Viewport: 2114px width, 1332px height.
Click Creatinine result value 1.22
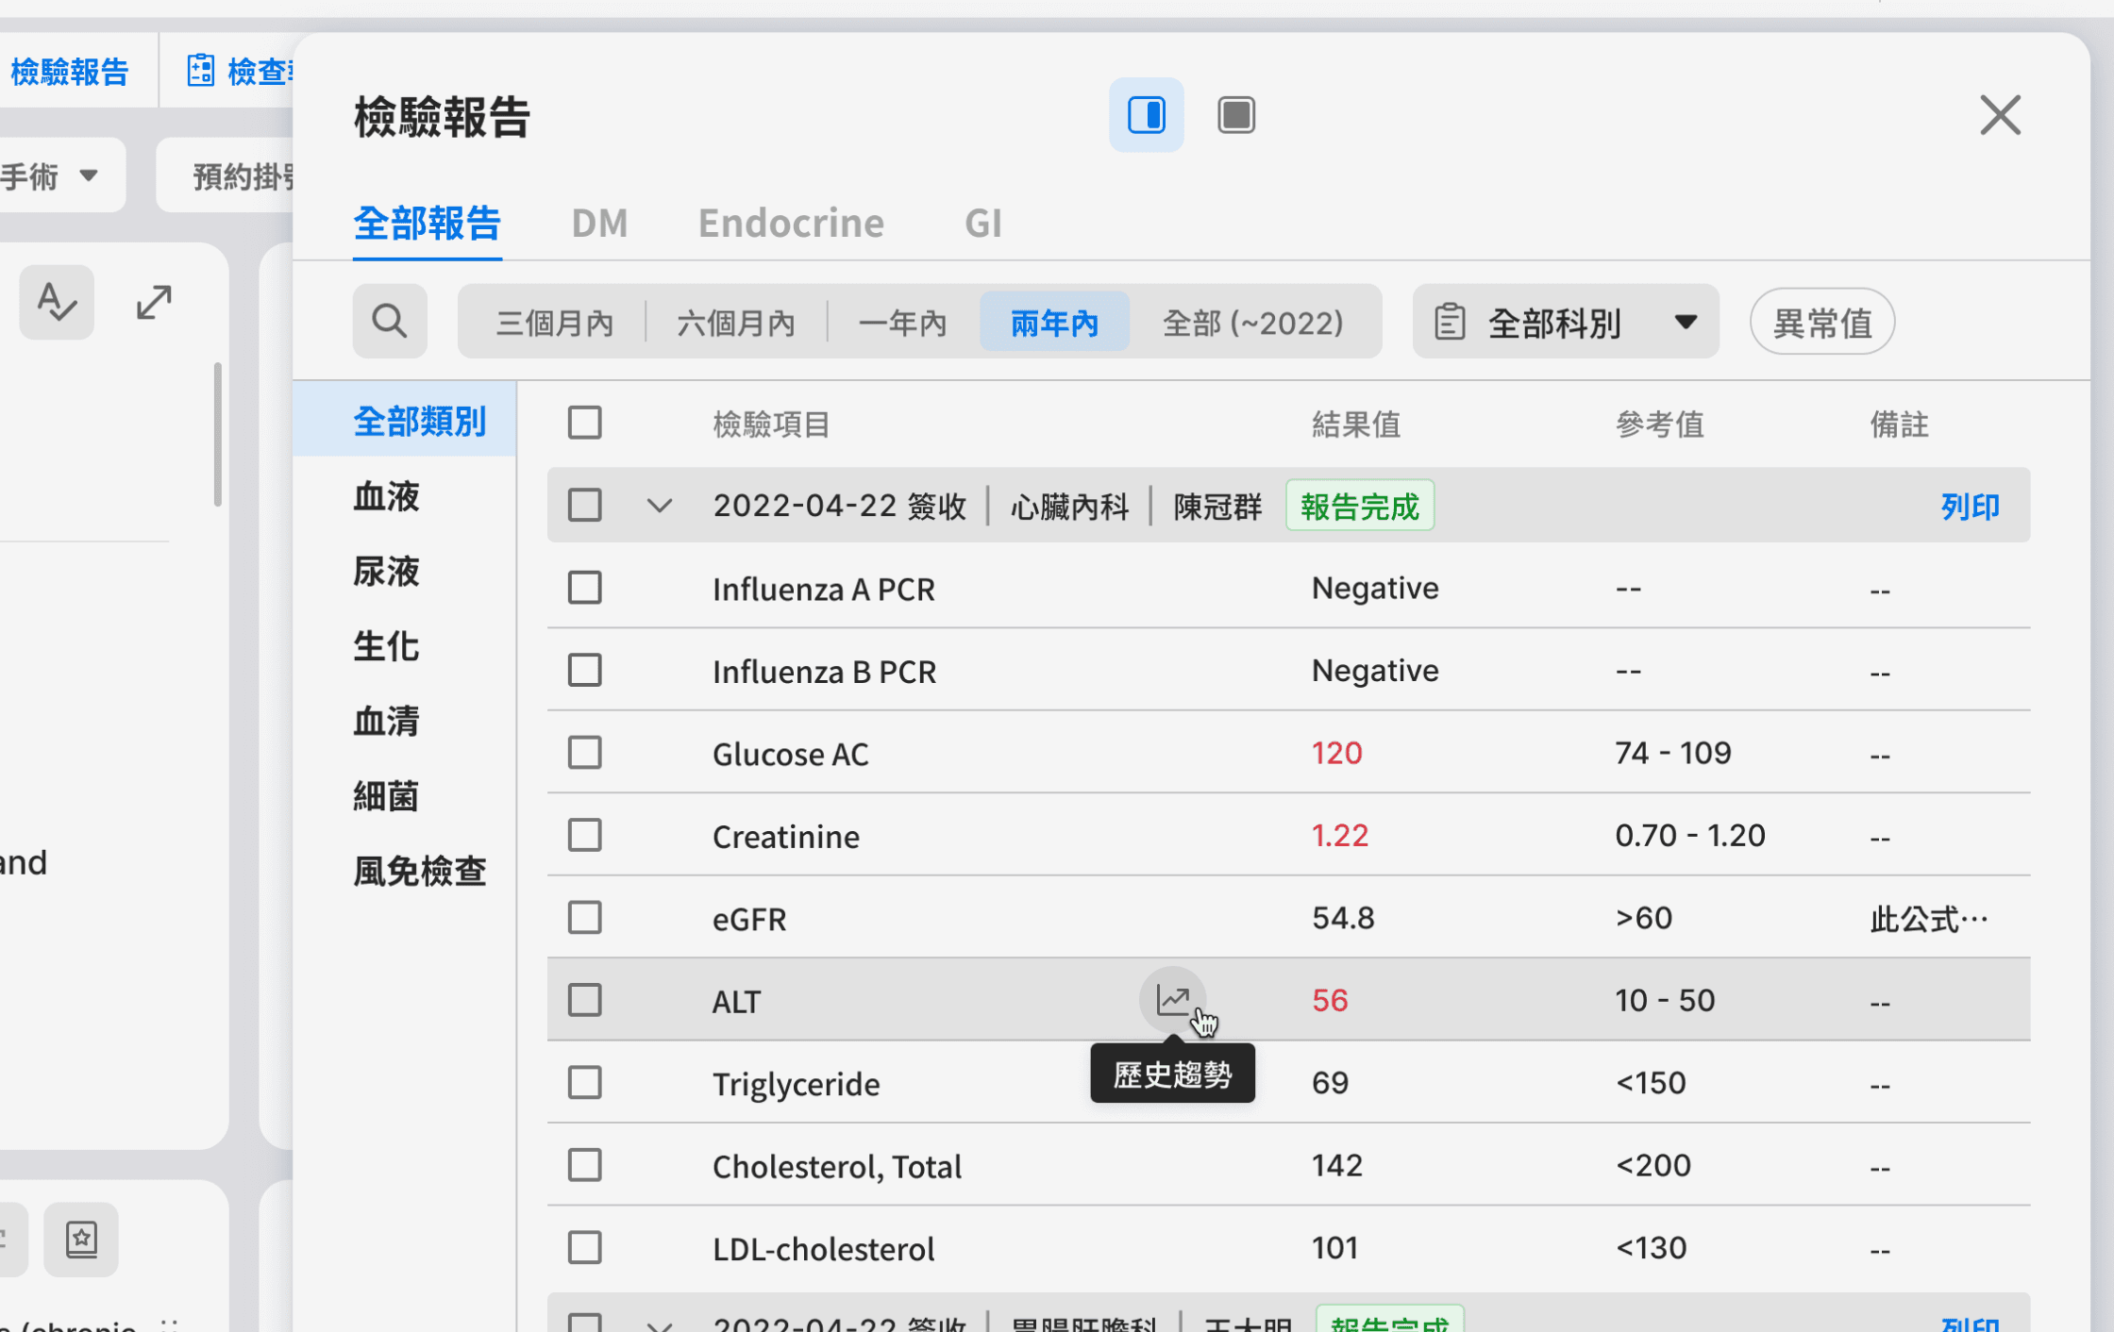tap(1340, 835)
